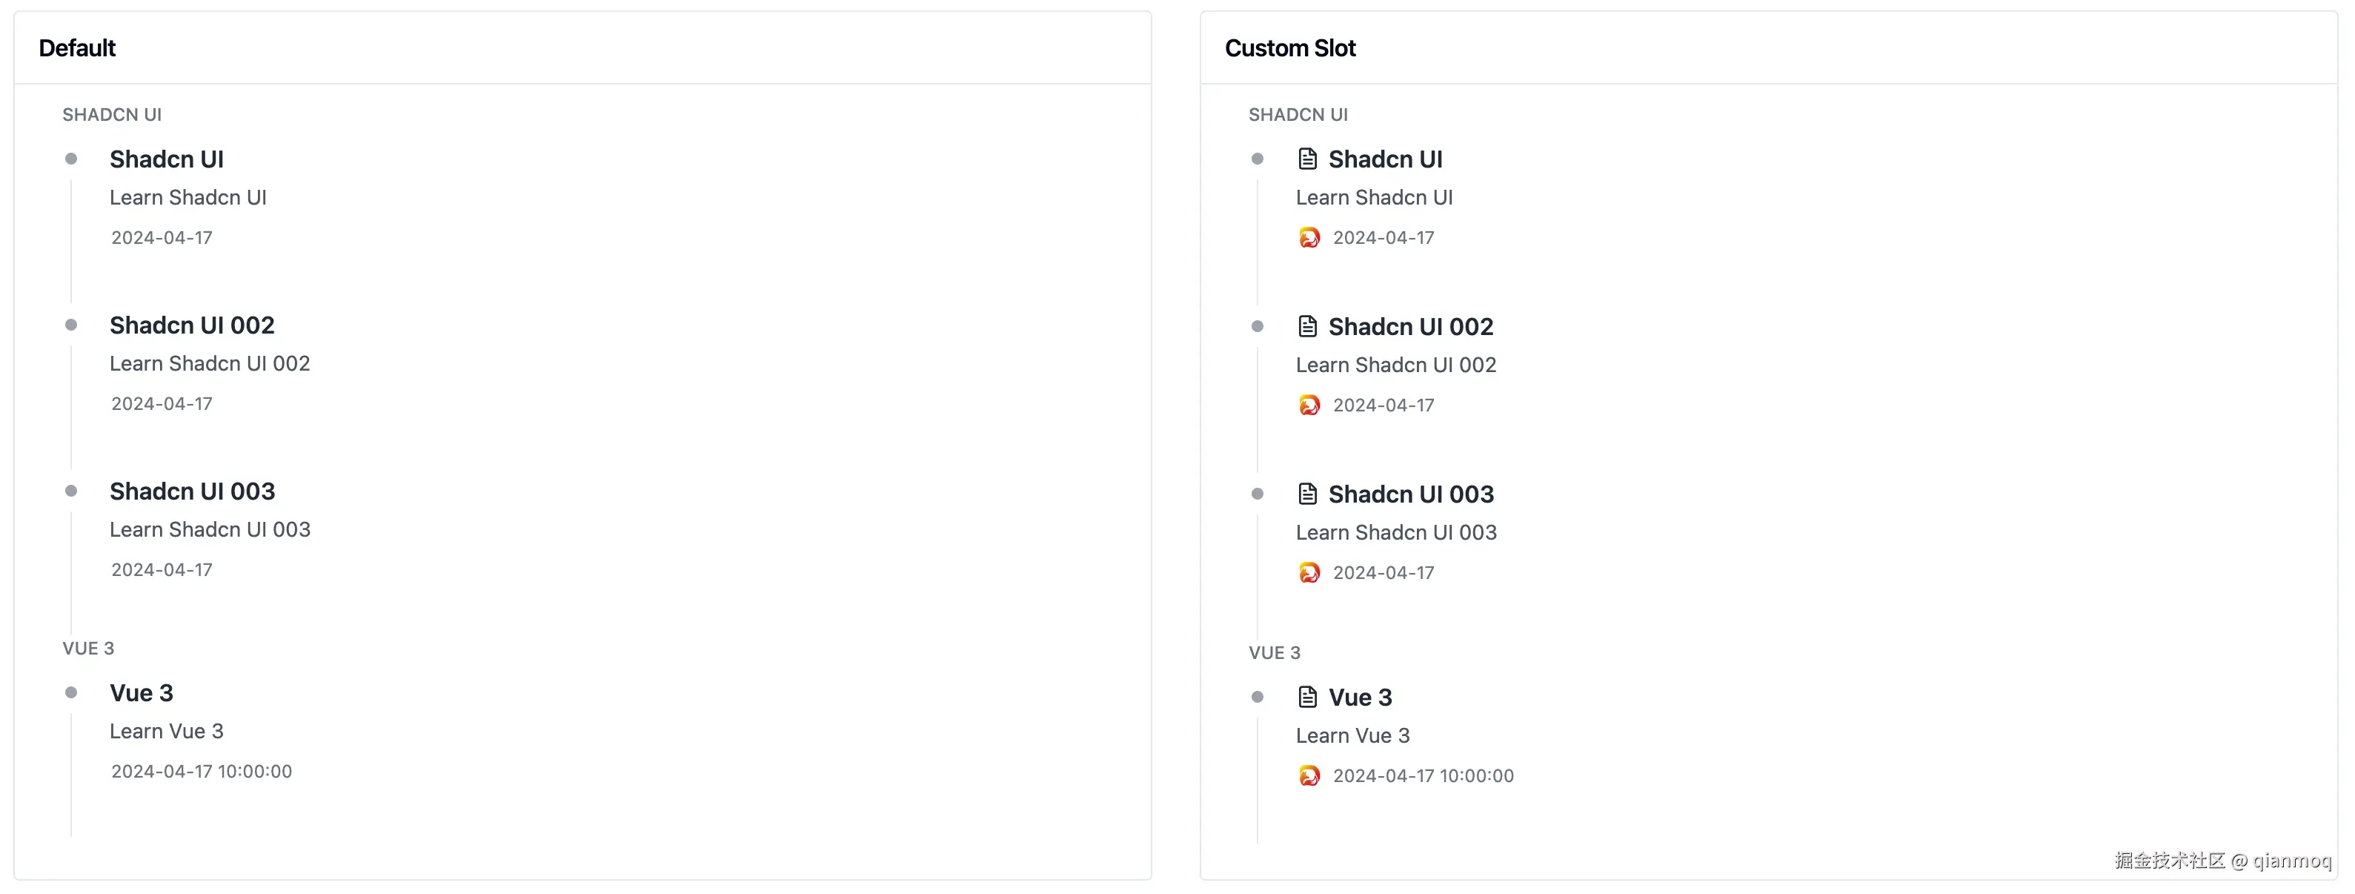Click the avatar icon under "Learn Shadcn UI 002" in Custom Slot
The width and height of the screenshot is (2355, 894).
coord(1309,405)
